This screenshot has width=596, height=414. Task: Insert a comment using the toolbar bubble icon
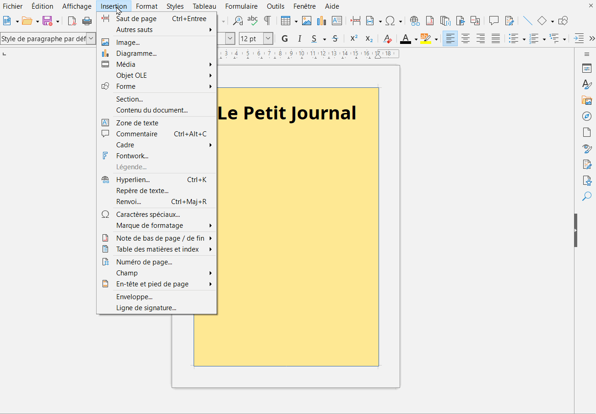click(494, 21)
